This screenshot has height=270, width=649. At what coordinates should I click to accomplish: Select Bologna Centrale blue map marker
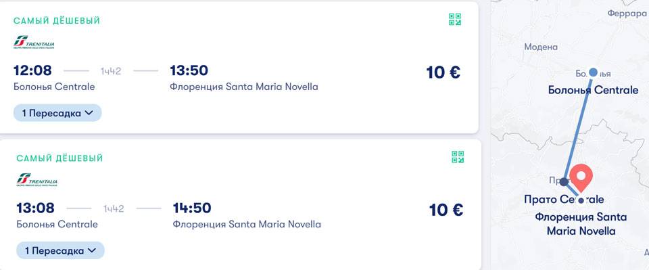tap(593, 72)
